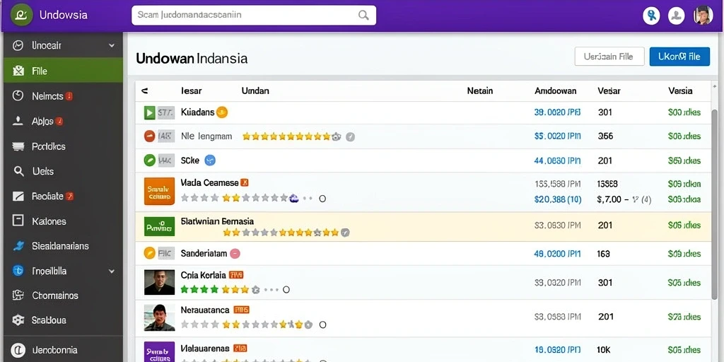Open the File sidebar item
724x362 pixels.
coord(63,71)
